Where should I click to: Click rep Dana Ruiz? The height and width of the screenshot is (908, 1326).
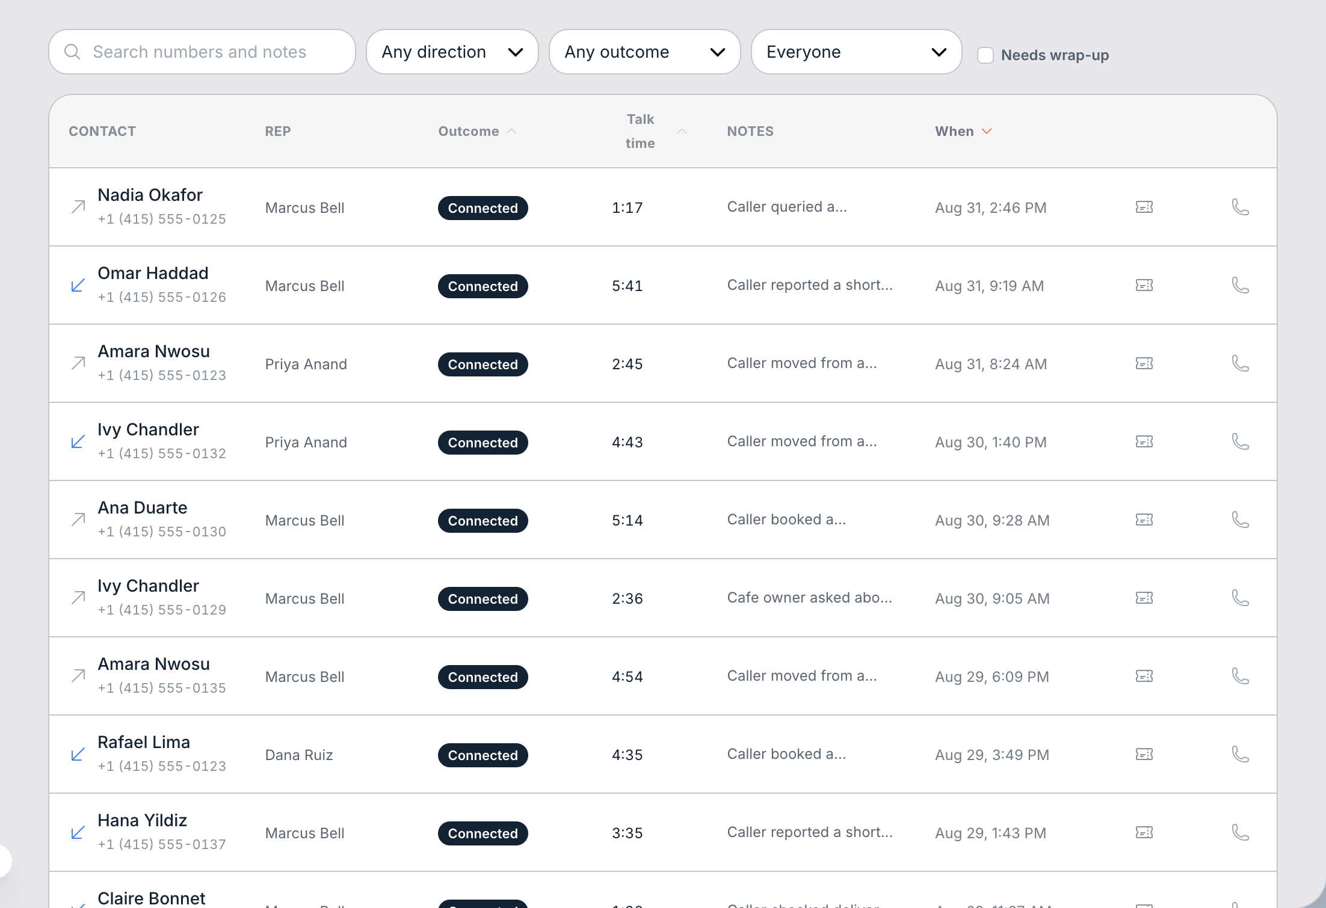[298, 755]
